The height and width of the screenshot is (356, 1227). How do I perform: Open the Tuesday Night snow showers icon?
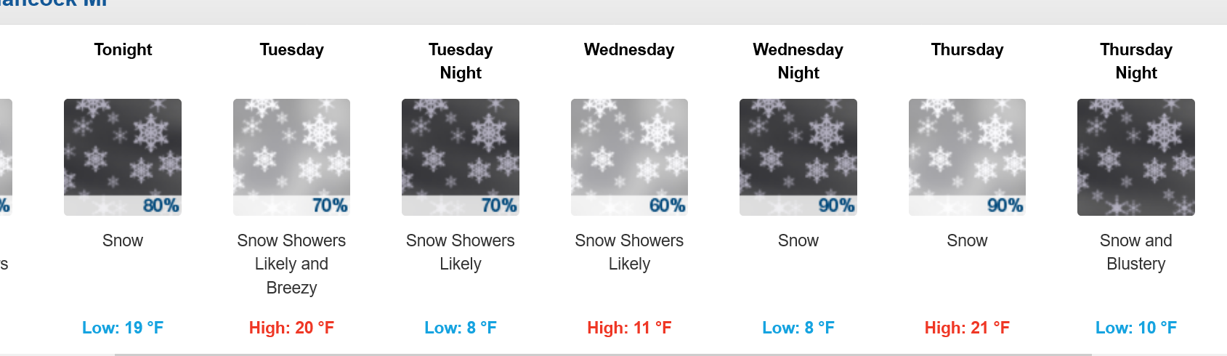[x=461, y=157]
